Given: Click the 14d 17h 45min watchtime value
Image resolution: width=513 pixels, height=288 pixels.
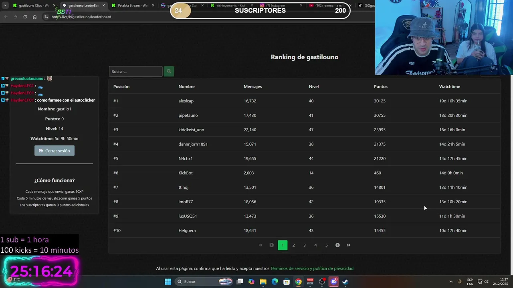Looking at the screenshot, I should [x=453, y=158].
